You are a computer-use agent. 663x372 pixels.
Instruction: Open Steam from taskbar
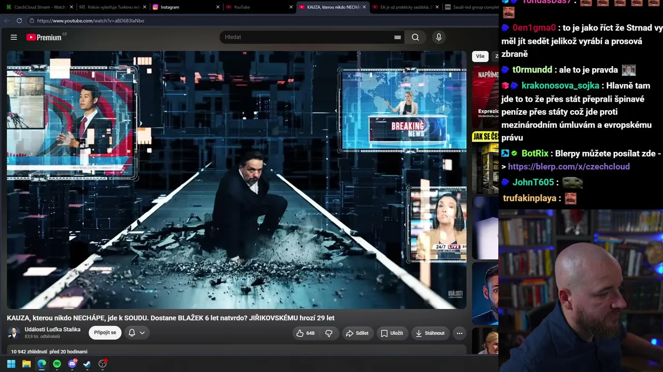87,364
